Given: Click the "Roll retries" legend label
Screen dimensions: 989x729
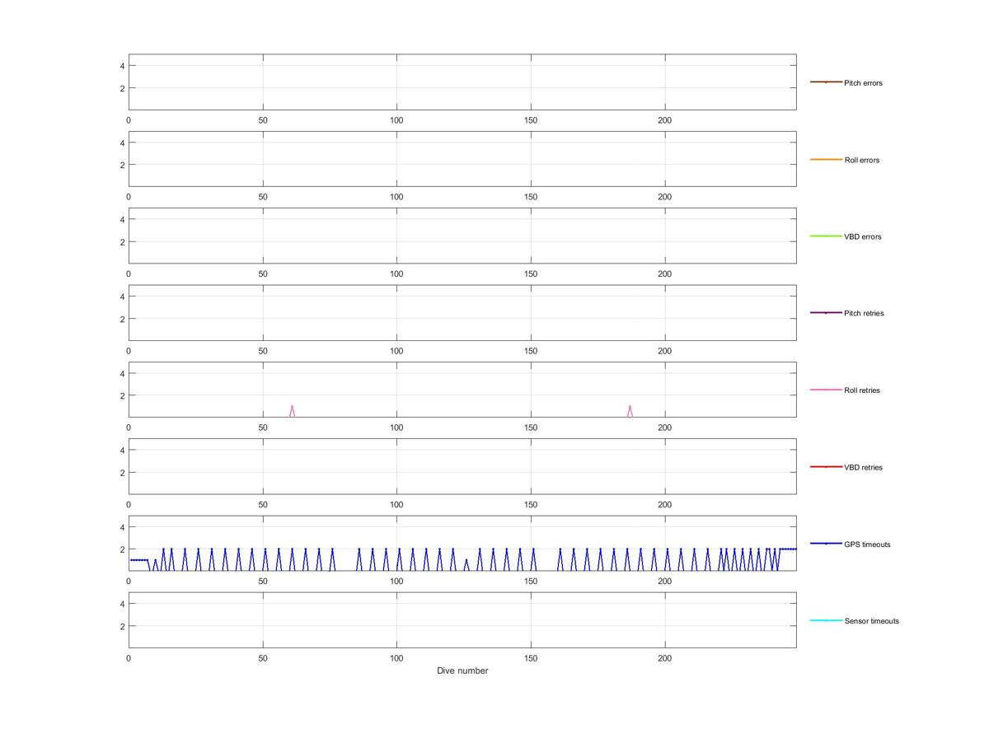Looking at the screenshot, I should 862,390.
